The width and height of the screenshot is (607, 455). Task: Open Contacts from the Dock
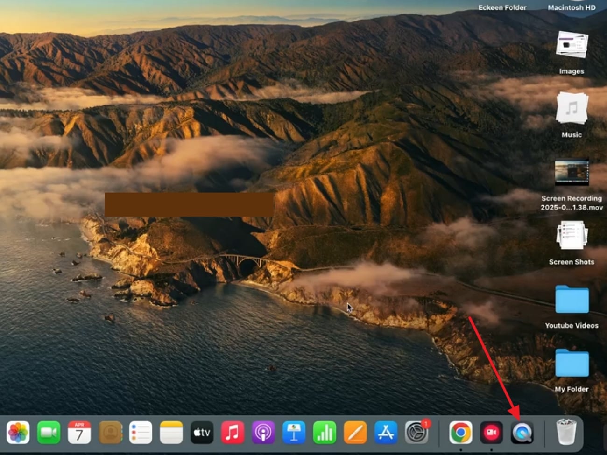(x=110, y=433)
